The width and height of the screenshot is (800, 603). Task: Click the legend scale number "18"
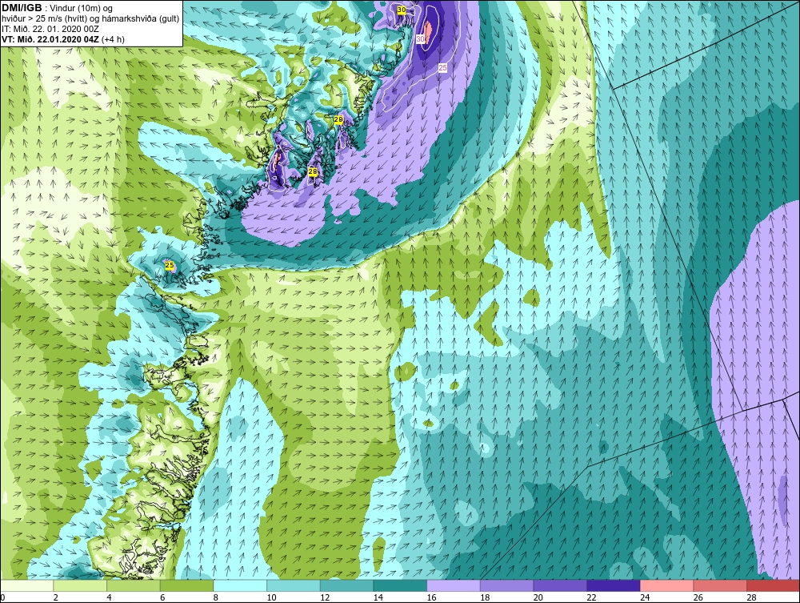tap(484, 597)
